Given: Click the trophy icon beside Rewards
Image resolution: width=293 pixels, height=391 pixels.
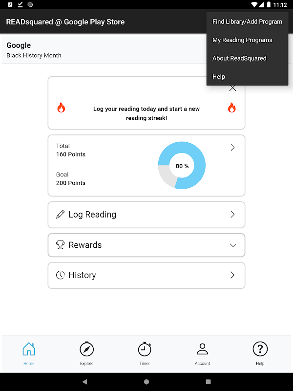Looking at the screenshot, I should point(61,245).
